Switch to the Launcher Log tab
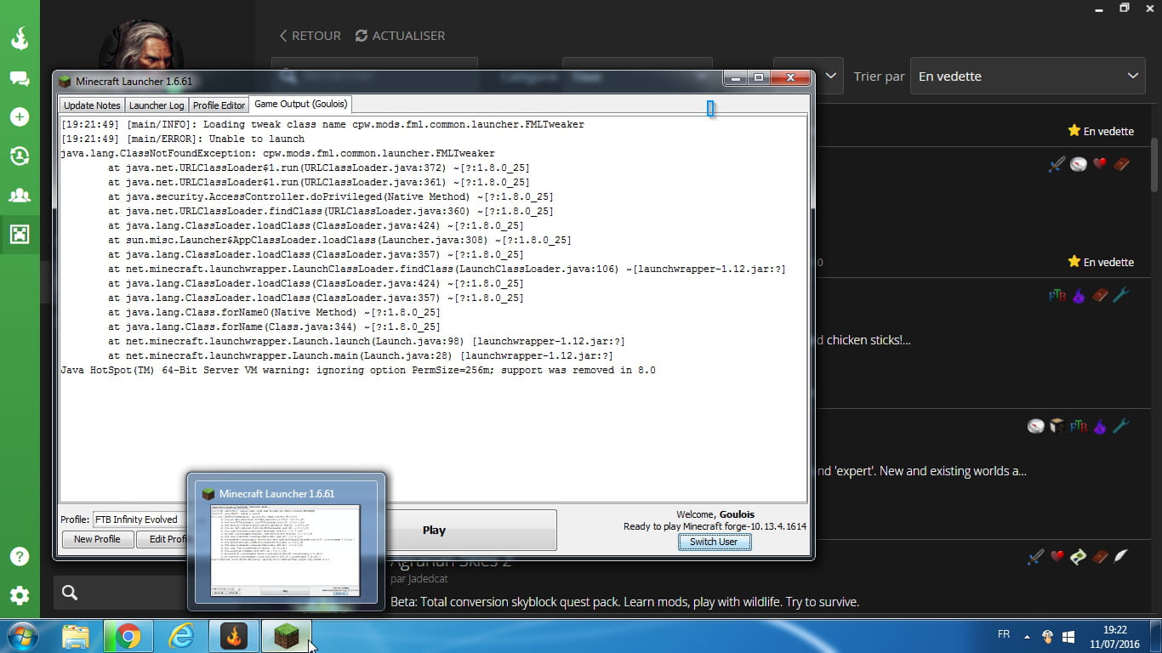 [x=157, y=105]
